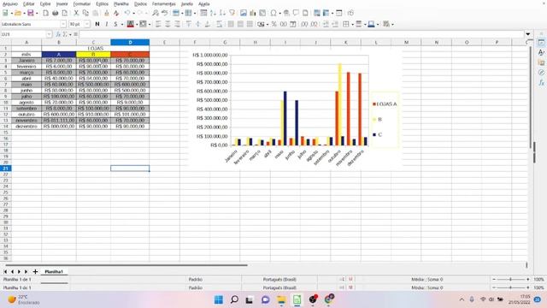Open File Explorer from taskbar

click(x=281, y=299)
